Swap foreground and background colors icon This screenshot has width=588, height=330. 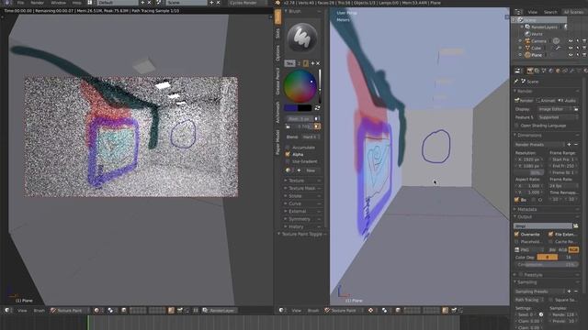(x=317, y=108)
